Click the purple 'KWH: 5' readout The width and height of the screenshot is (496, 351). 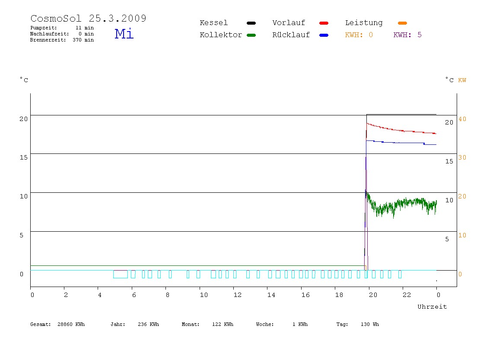pos(407,35)
